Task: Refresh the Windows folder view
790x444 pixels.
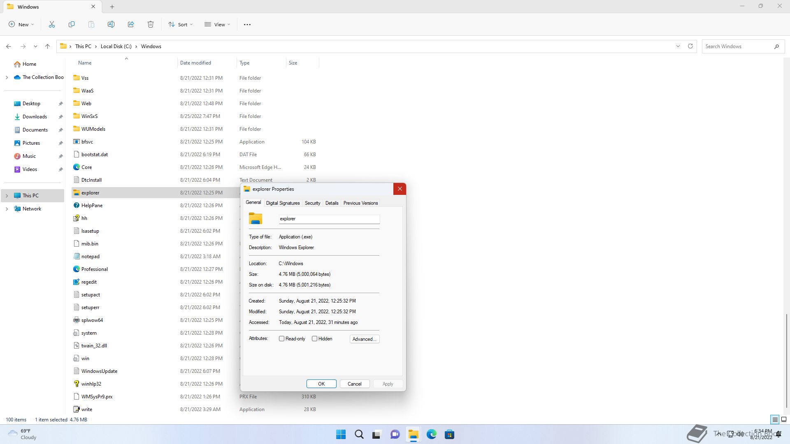Action: coord(690,46)
